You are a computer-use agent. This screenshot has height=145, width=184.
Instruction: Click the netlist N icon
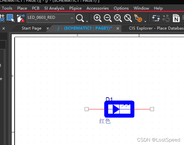(x=176, y=18)
